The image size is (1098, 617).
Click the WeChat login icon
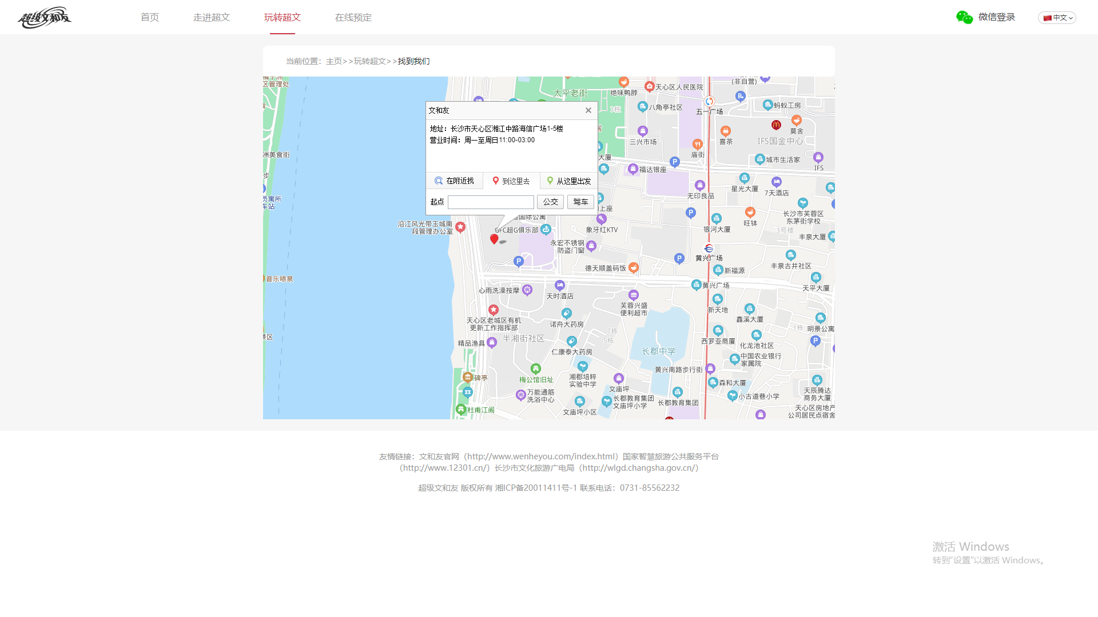(964, 17)
